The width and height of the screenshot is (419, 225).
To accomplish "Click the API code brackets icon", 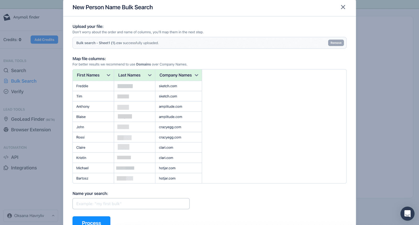I will click(6, 157).
